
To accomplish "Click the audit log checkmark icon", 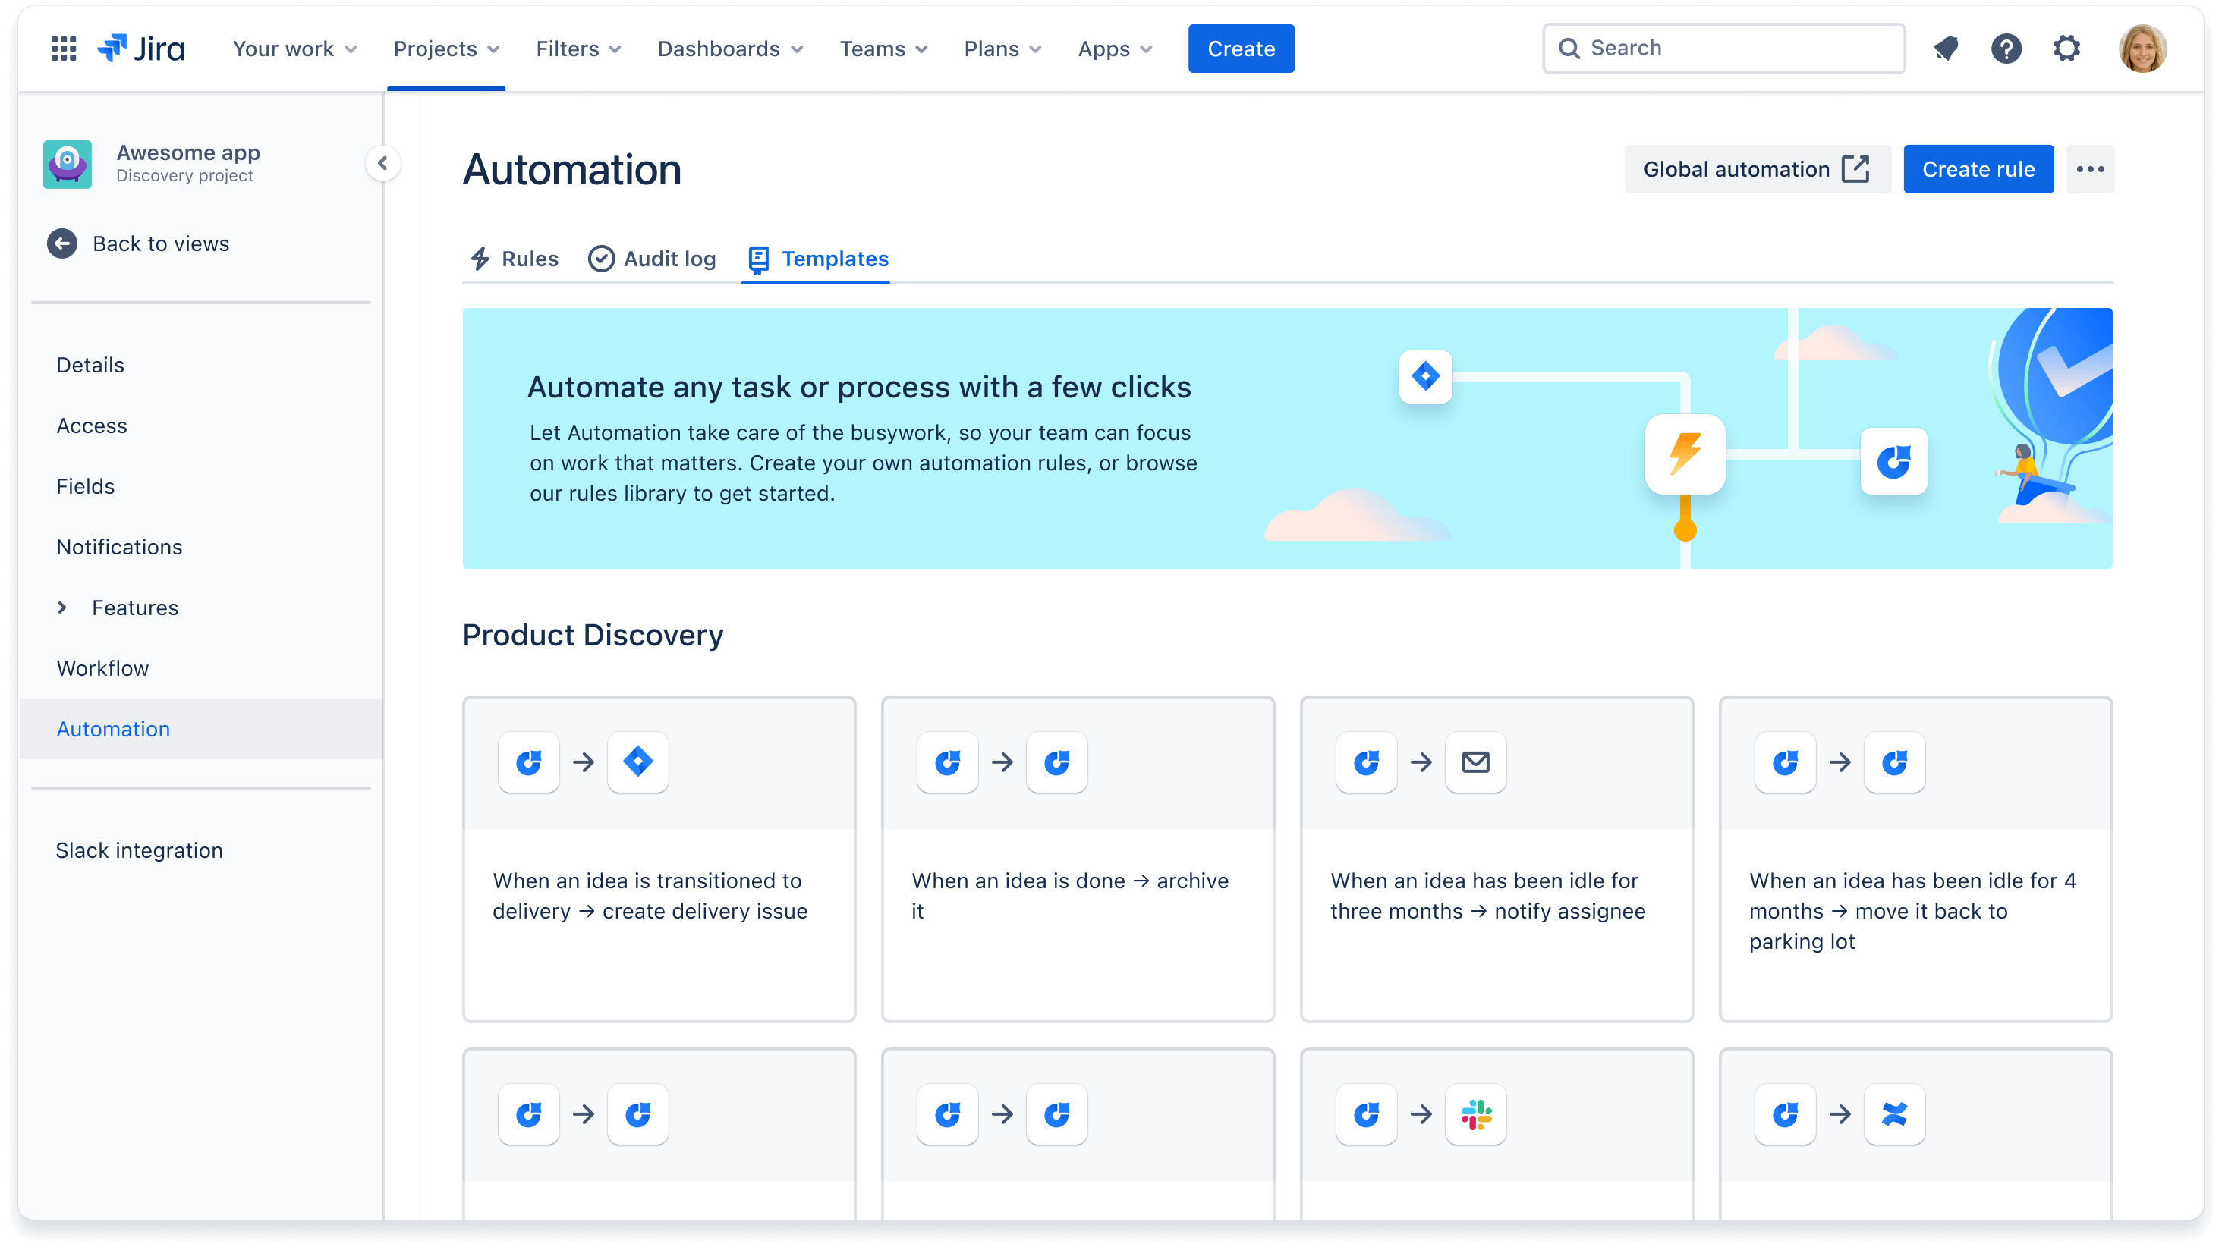I will (601, 258).
